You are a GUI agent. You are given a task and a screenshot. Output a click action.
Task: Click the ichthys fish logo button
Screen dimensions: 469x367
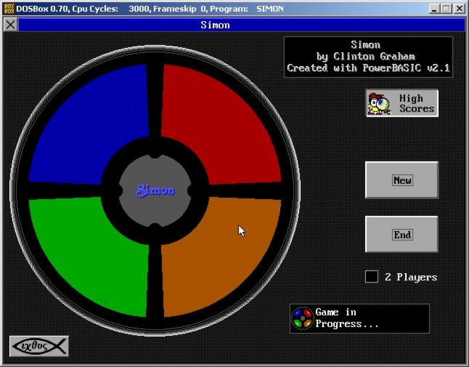(x=39, y=346)
